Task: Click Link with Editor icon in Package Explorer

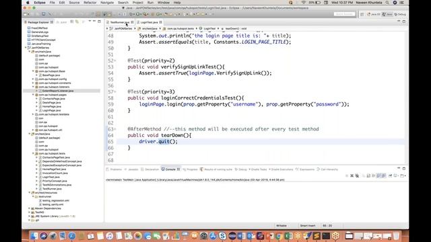Action: pyautogui.click(x=77, y=22)
